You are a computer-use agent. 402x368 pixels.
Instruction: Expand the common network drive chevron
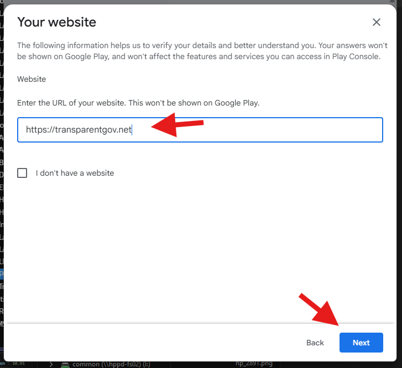coord(51,364)
